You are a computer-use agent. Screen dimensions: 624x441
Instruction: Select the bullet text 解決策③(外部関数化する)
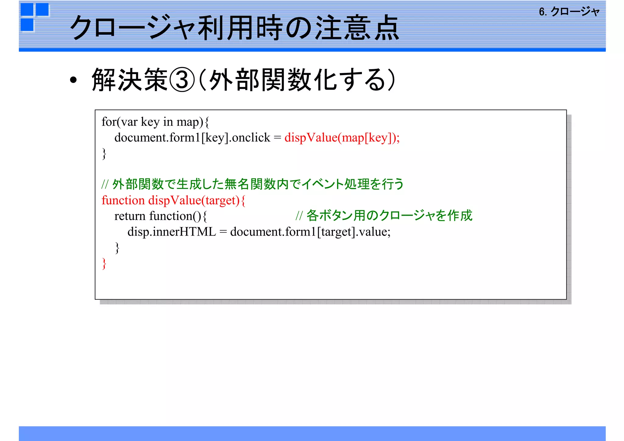tap(243, 80)
